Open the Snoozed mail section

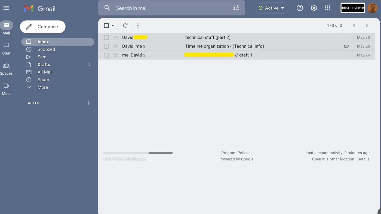[x=46, y=49]
